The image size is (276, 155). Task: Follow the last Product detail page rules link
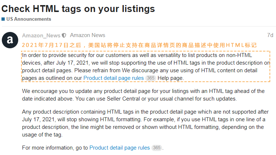coord(119,148)
